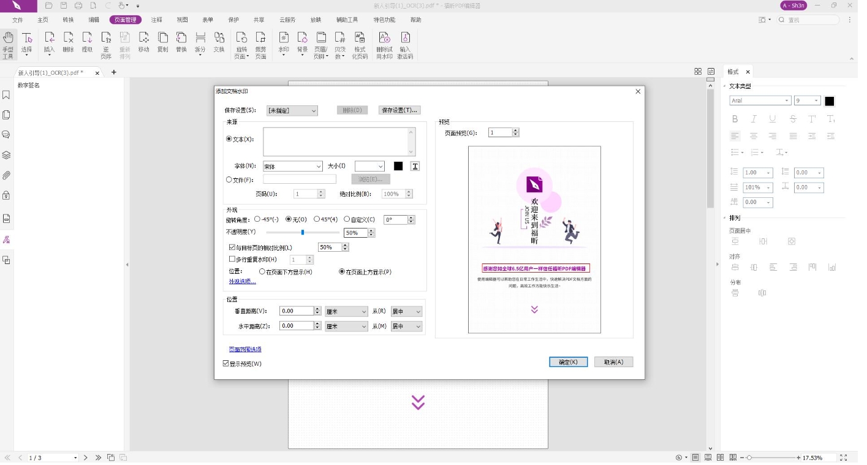Open the 编辑 menu tab
Screen dimensions: 867x465
pos(94,20)
